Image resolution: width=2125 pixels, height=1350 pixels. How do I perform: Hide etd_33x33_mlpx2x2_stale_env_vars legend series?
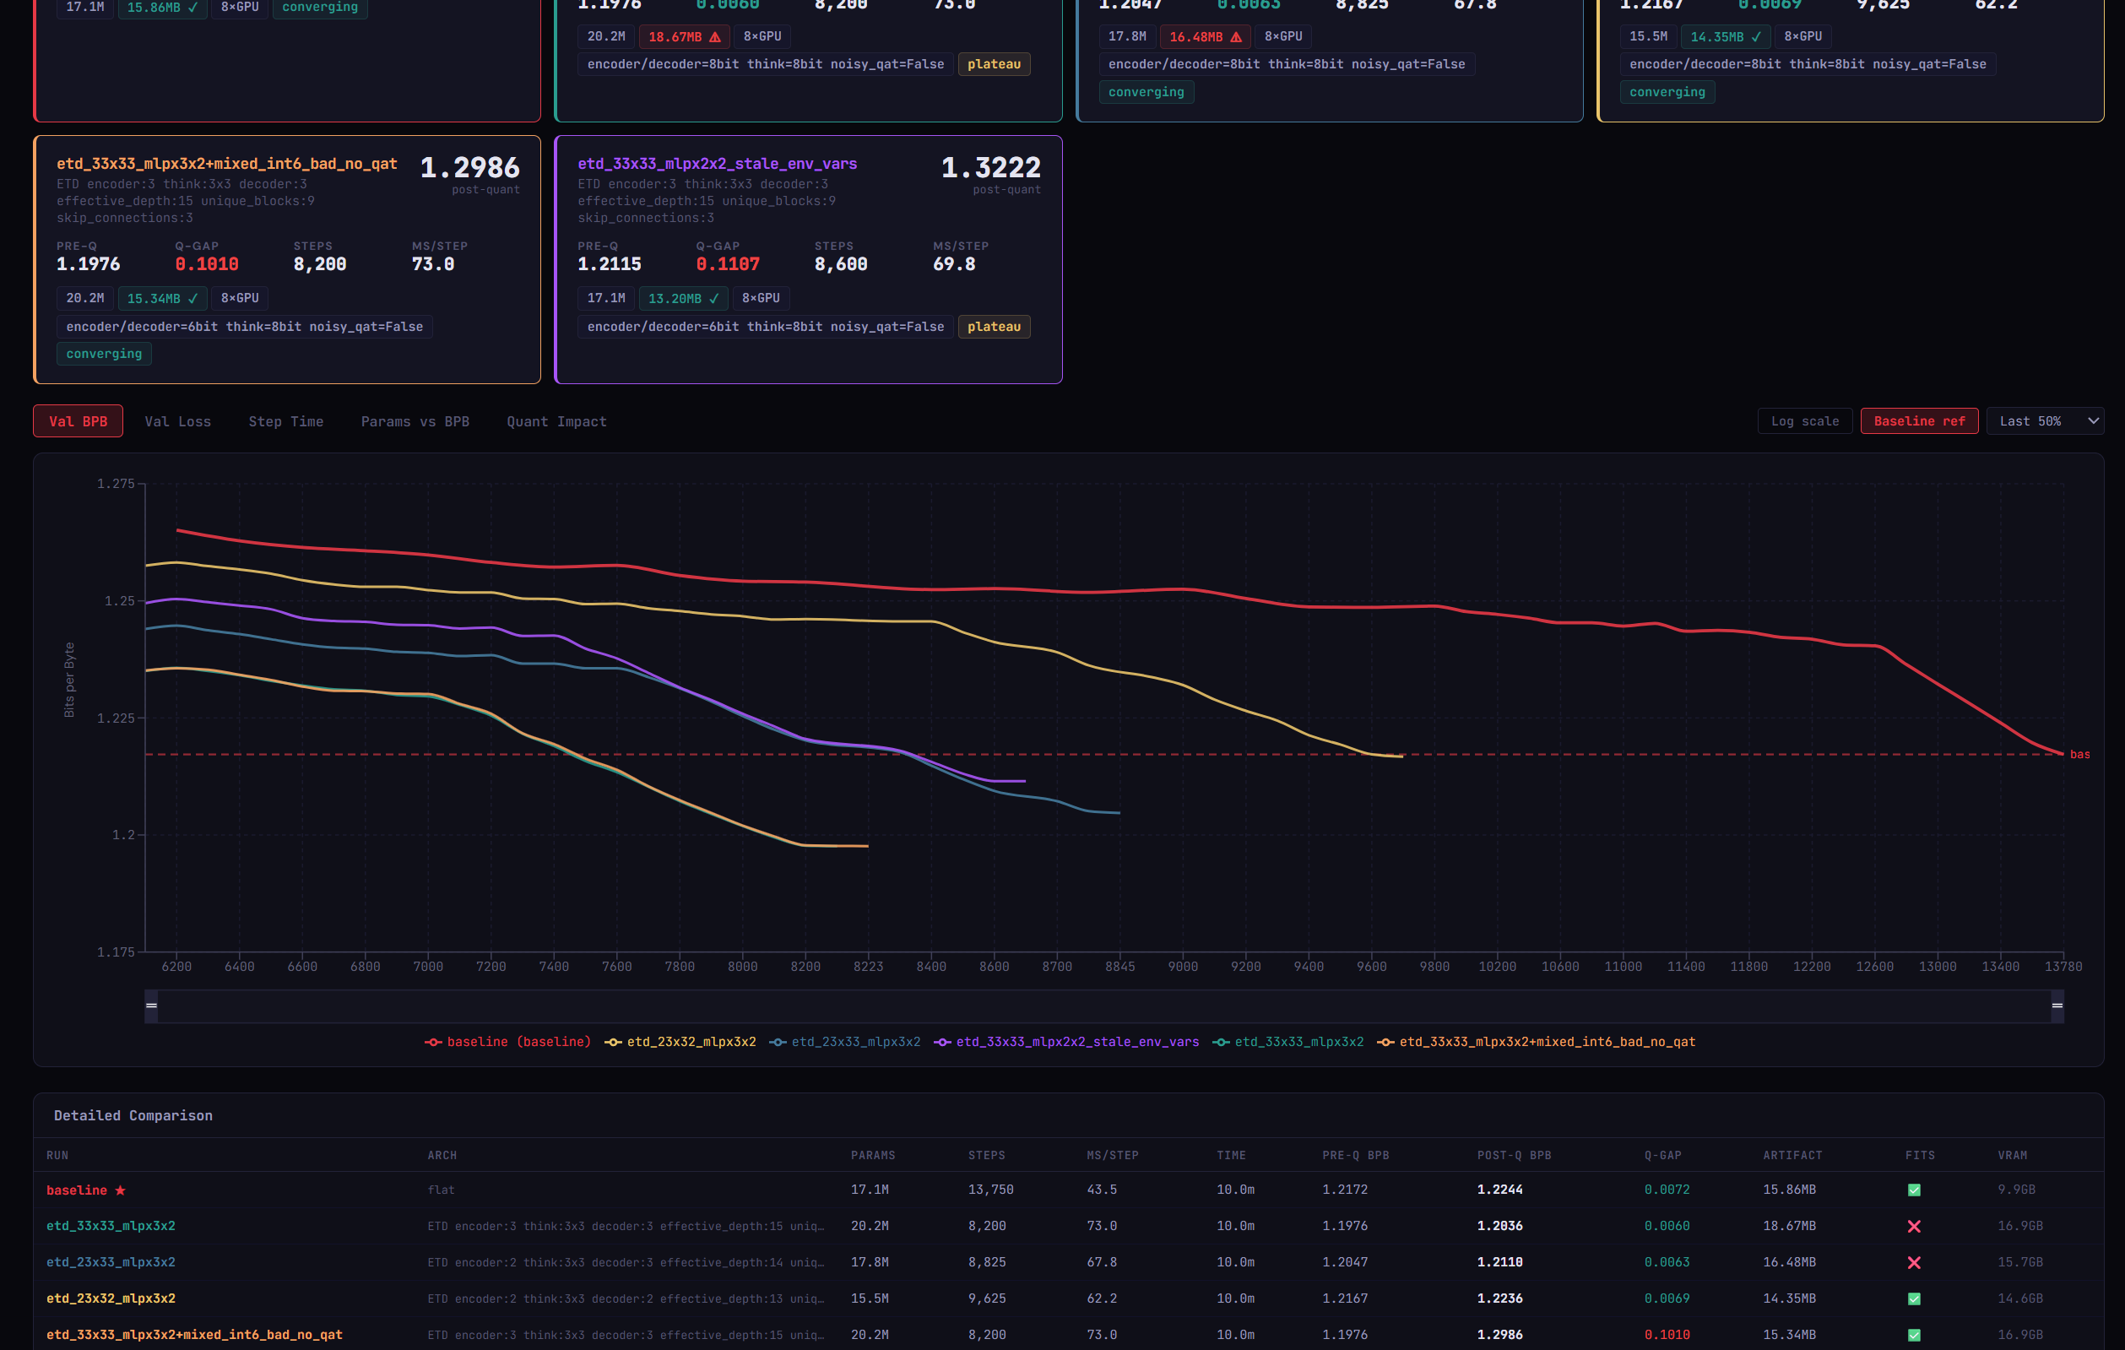click(x=1076, y=1042)
